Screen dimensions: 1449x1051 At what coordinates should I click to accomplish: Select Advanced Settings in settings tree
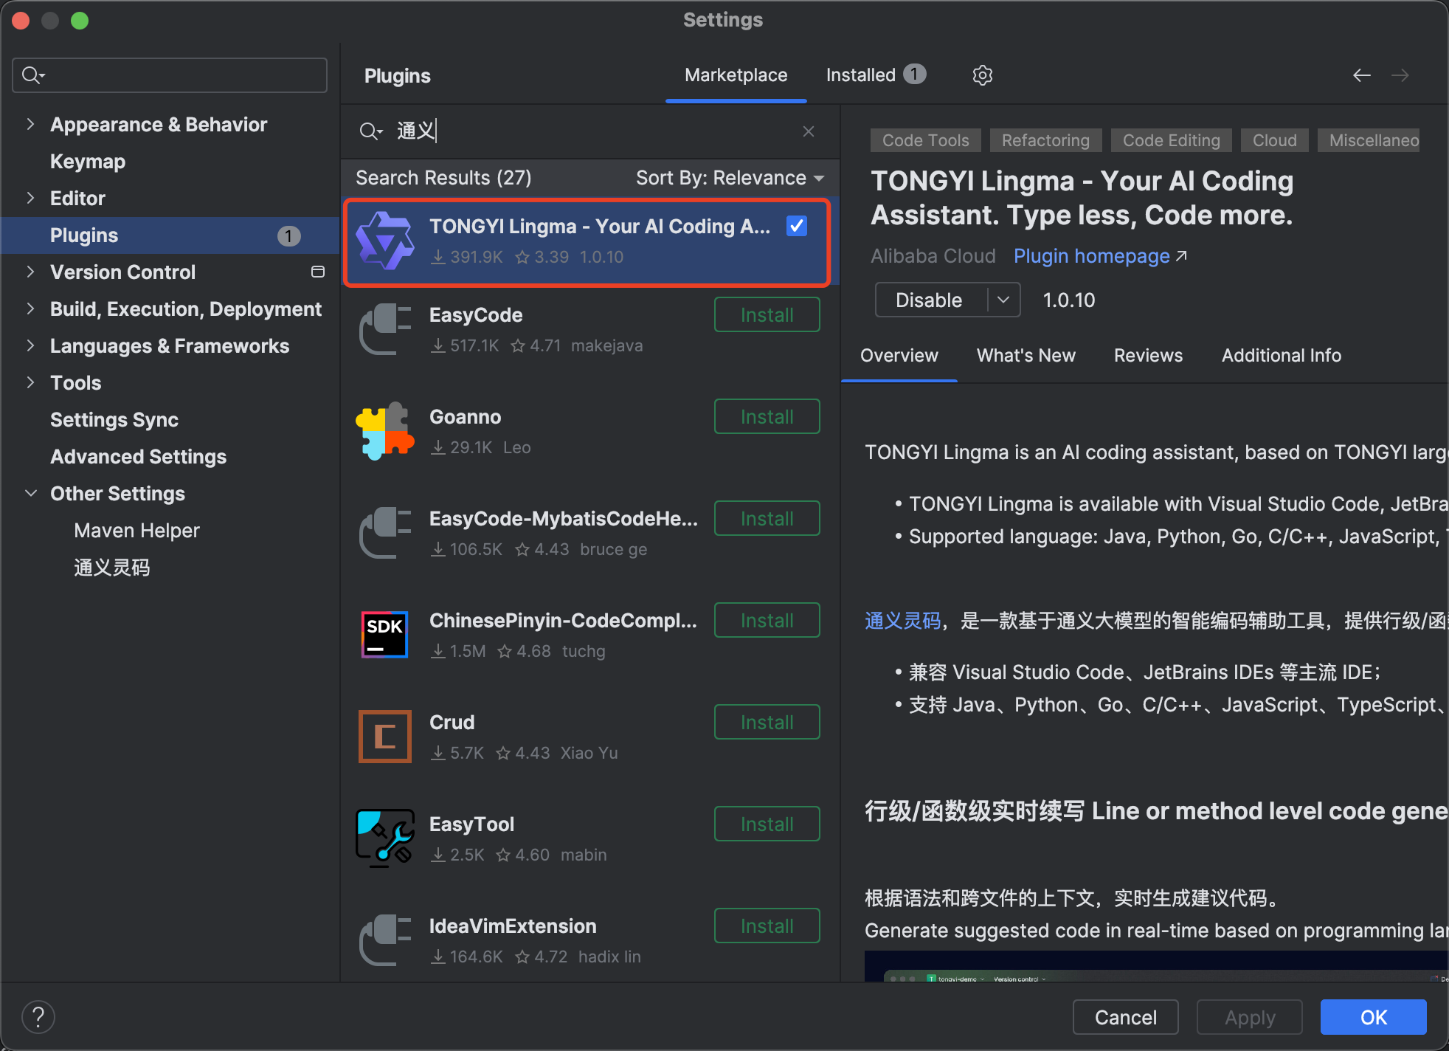tap(138, 456)
